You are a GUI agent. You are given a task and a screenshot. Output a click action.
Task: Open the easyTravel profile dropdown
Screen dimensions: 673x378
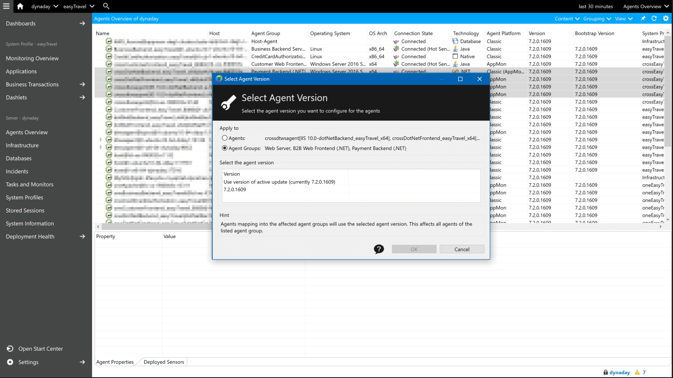[x=79, y=6]
